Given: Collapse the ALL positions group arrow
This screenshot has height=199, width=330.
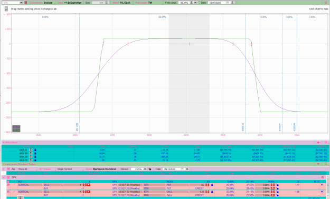Looking at the screenshot, I should tap(4, 169).
